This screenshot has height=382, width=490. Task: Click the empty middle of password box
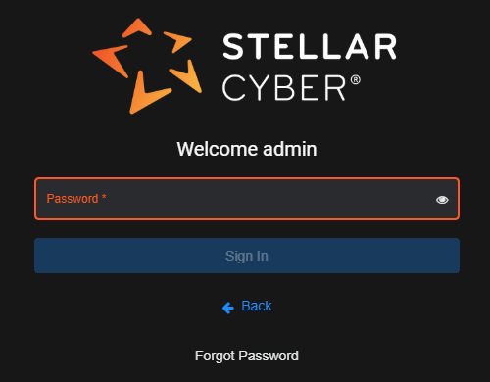[262, 199]
